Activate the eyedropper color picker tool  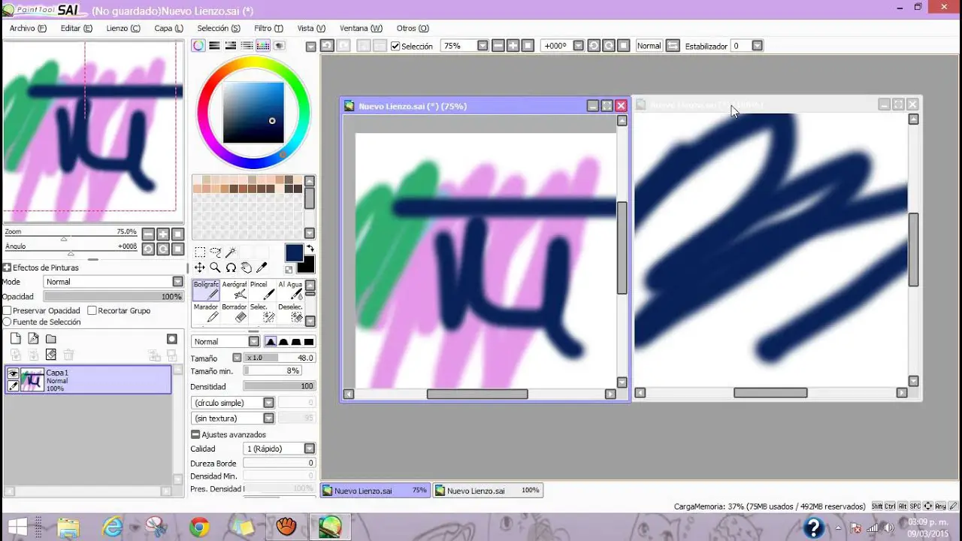262,267
